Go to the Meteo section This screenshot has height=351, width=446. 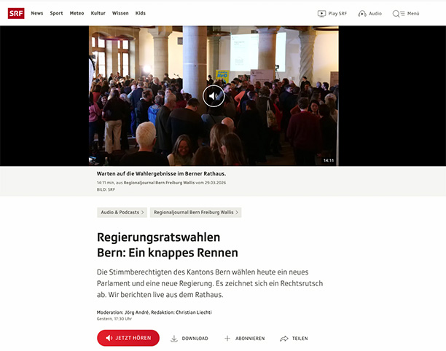click(77, 13)
